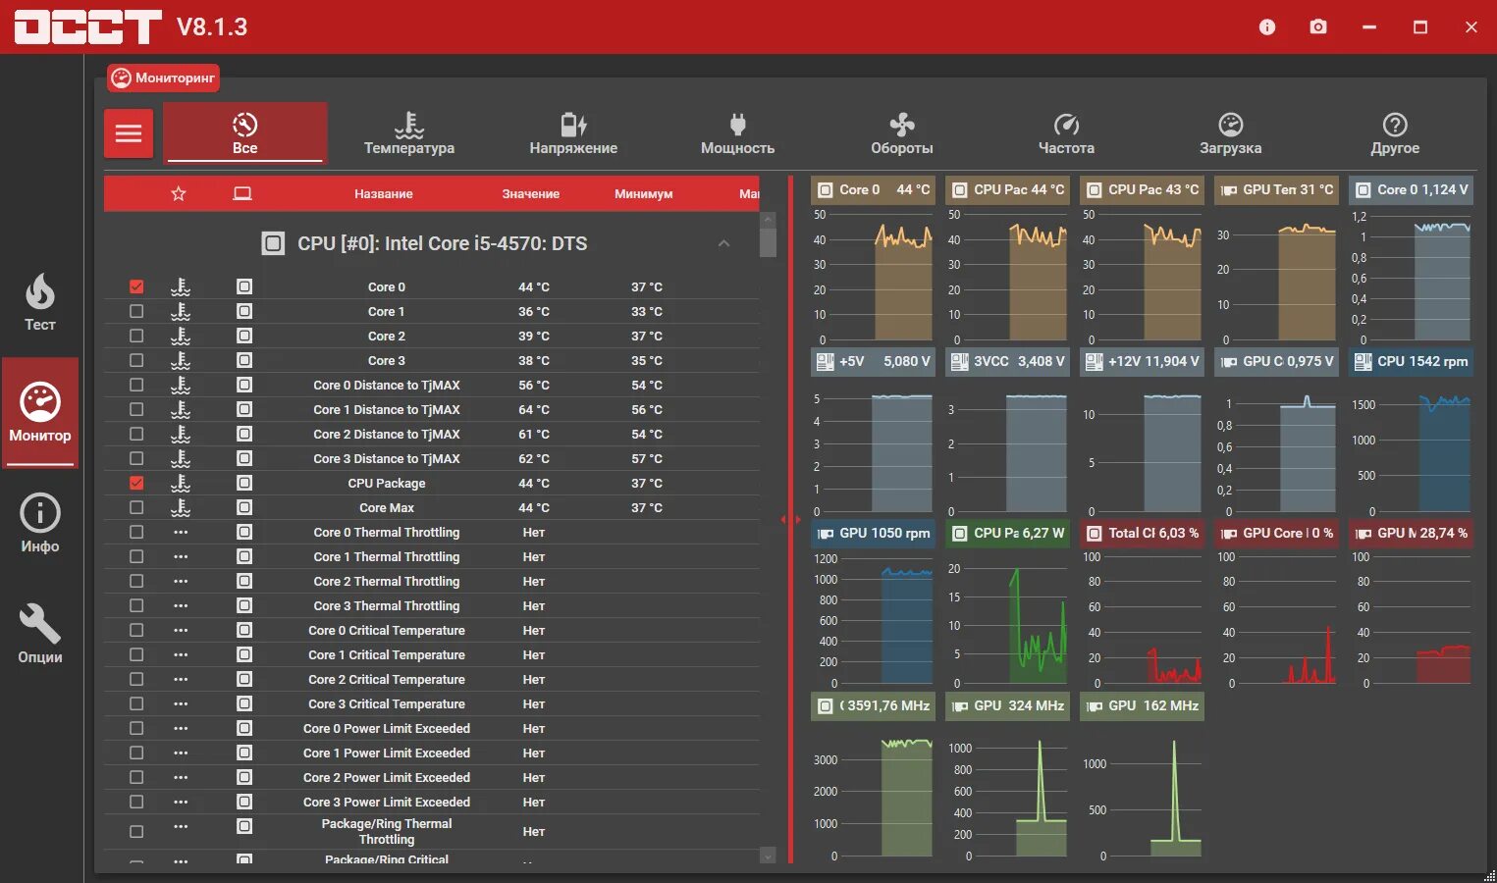Sort by Название column header

click(x=384, y=194)
